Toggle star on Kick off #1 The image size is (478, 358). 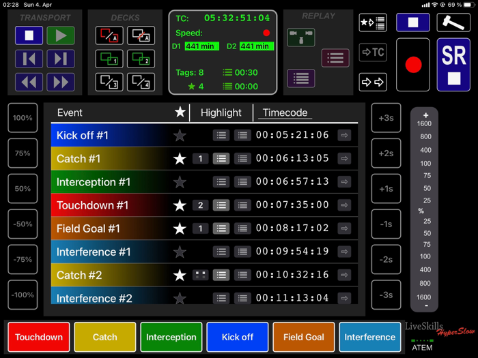tap(180, 136)
